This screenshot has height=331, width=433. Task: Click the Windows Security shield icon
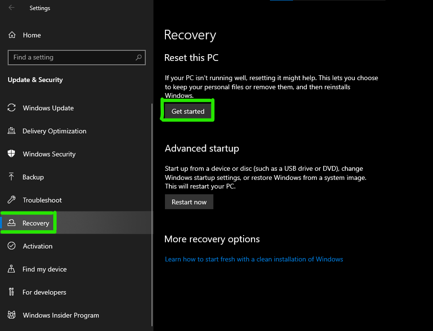[x=12, y=154]
